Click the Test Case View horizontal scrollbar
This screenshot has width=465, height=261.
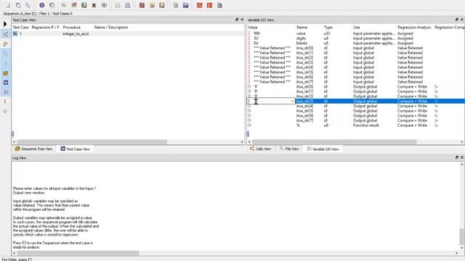(92, 142)
